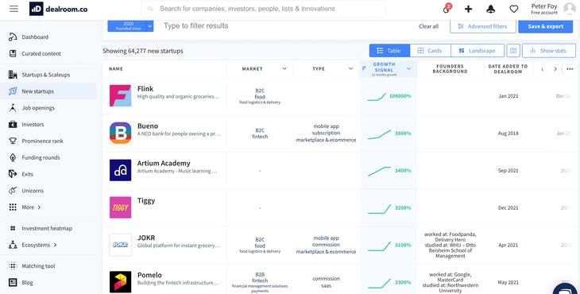Open Dashboard from sidebar

pyautogui.click(x=35, y=37)
